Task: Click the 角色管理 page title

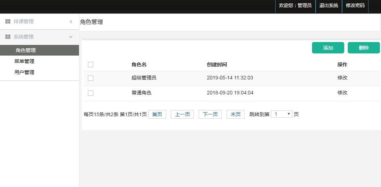Action: coord(91,22)
